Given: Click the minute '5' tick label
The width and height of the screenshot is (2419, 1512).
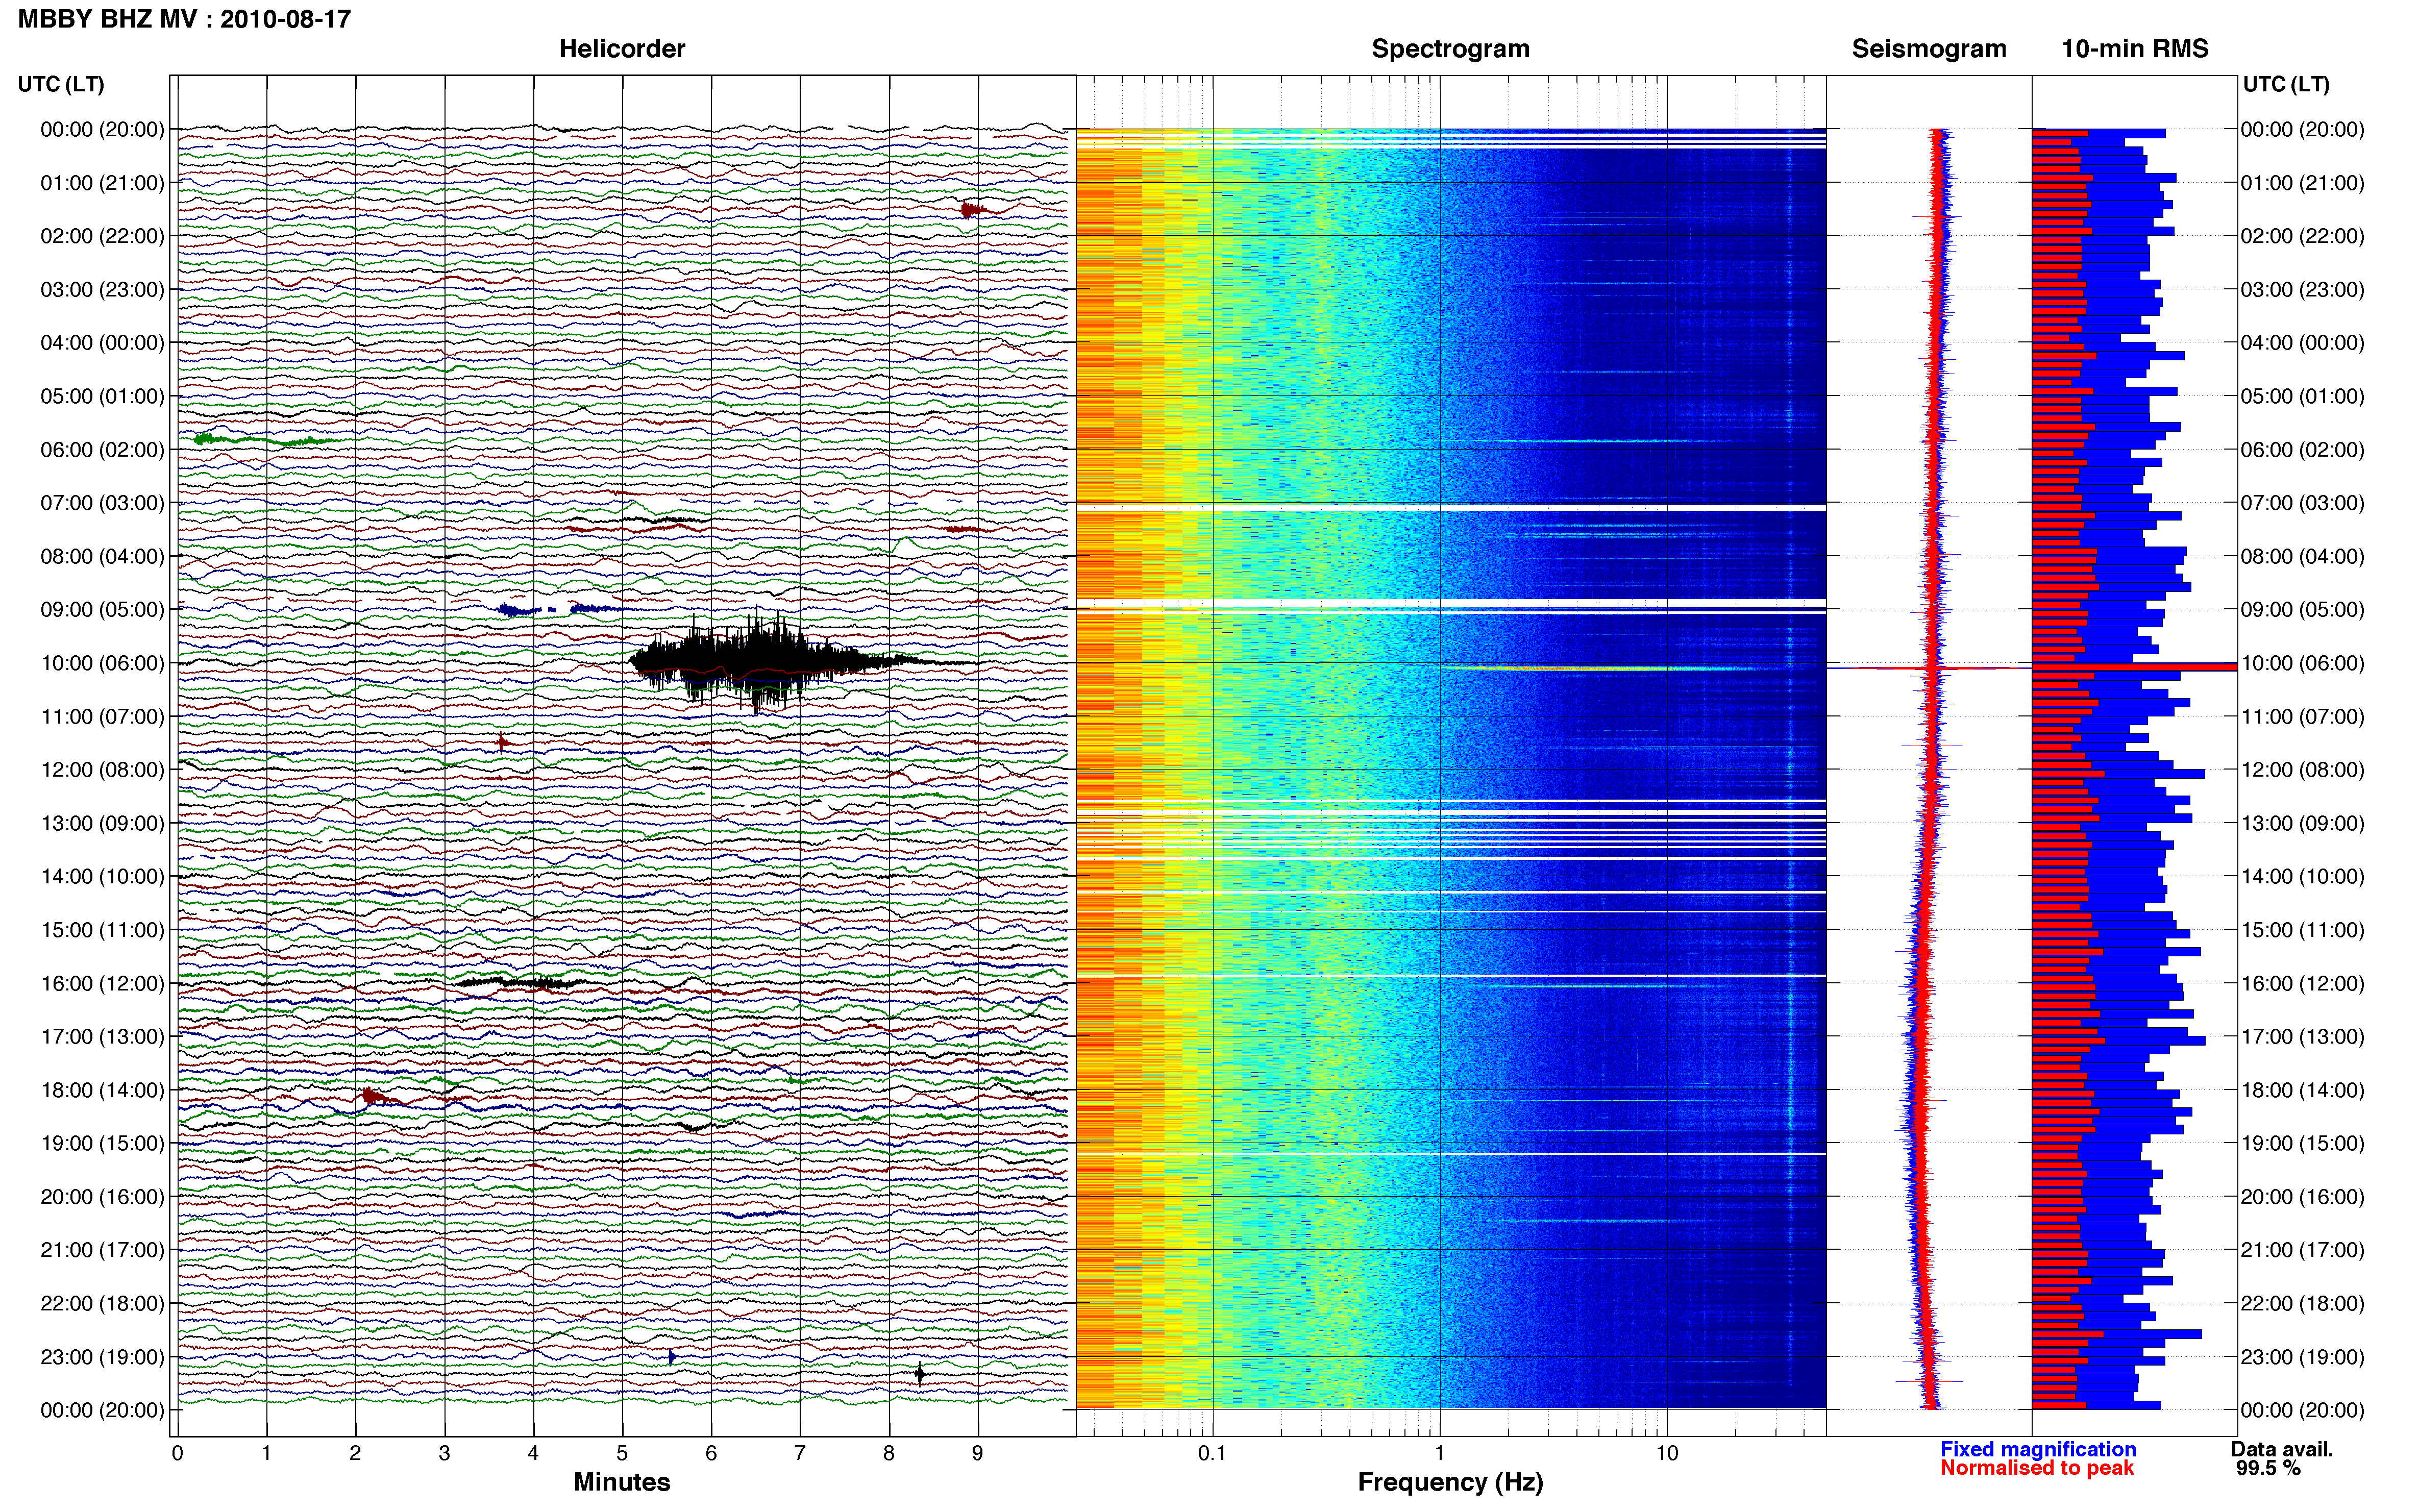Looking at the screenshot, I should [622, 1453].
